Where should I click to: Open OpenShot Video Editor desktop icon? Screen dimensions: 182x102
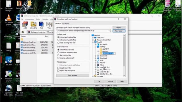(x=9, y=90)
